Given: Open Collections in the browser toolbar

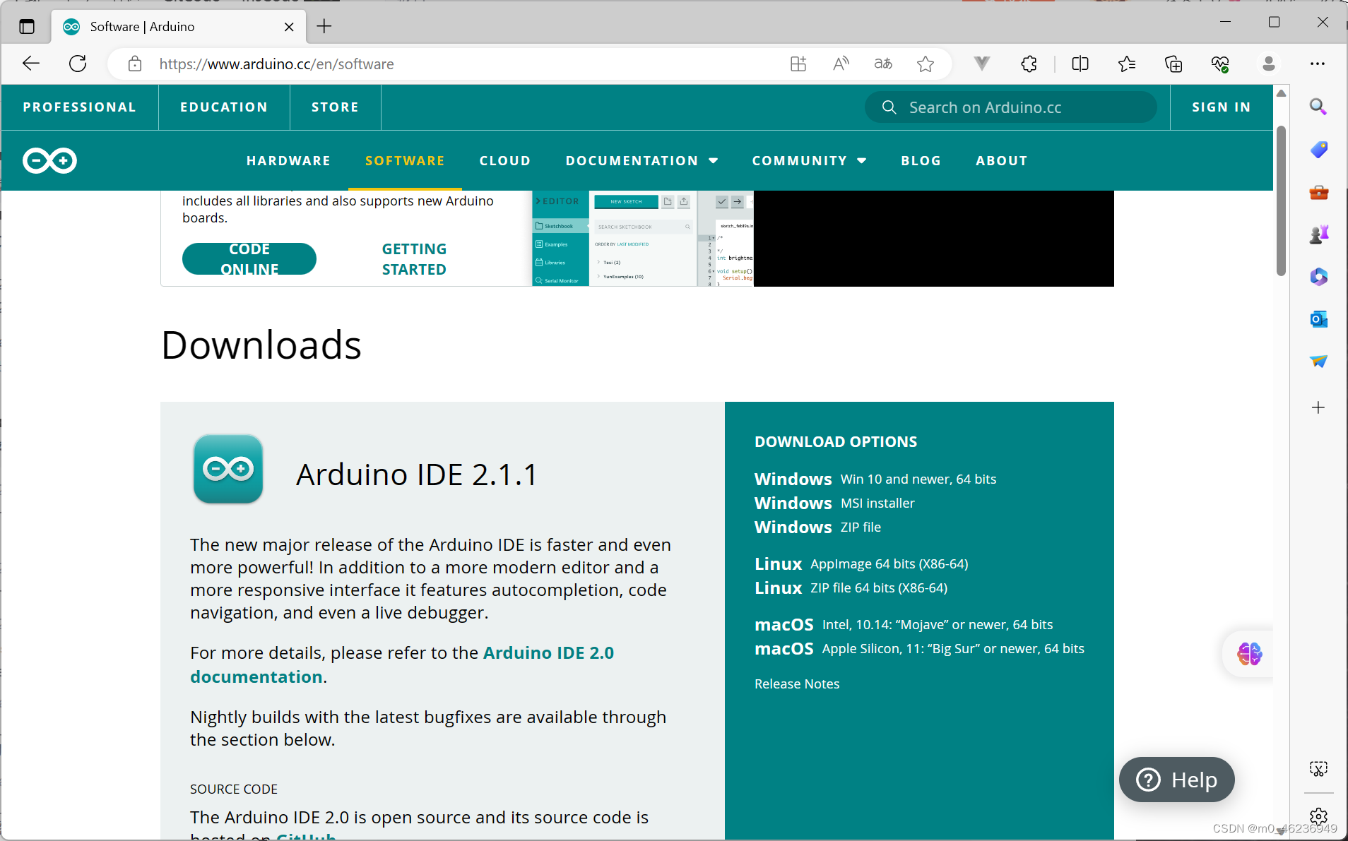Looking at the screenshot, I should coord(1173,64).
